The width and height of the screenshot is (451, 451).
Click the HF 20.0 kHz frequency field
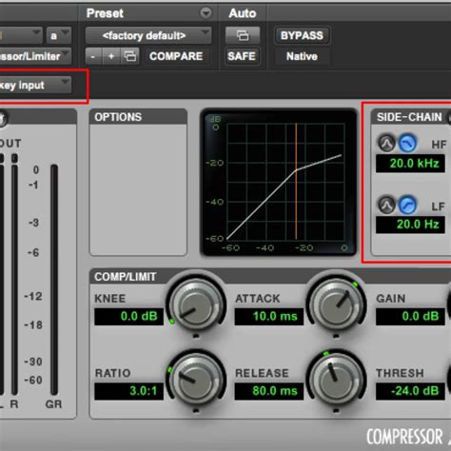pos(410,164)
